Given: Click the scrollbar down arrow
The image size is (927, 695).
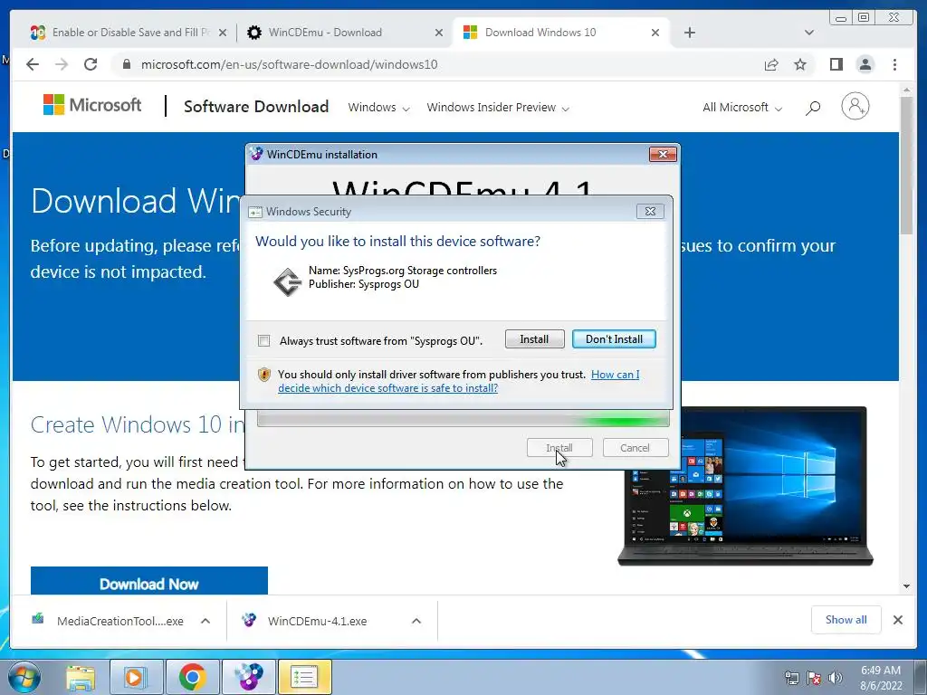Looking at the screenshot, I should coord(907,586).
